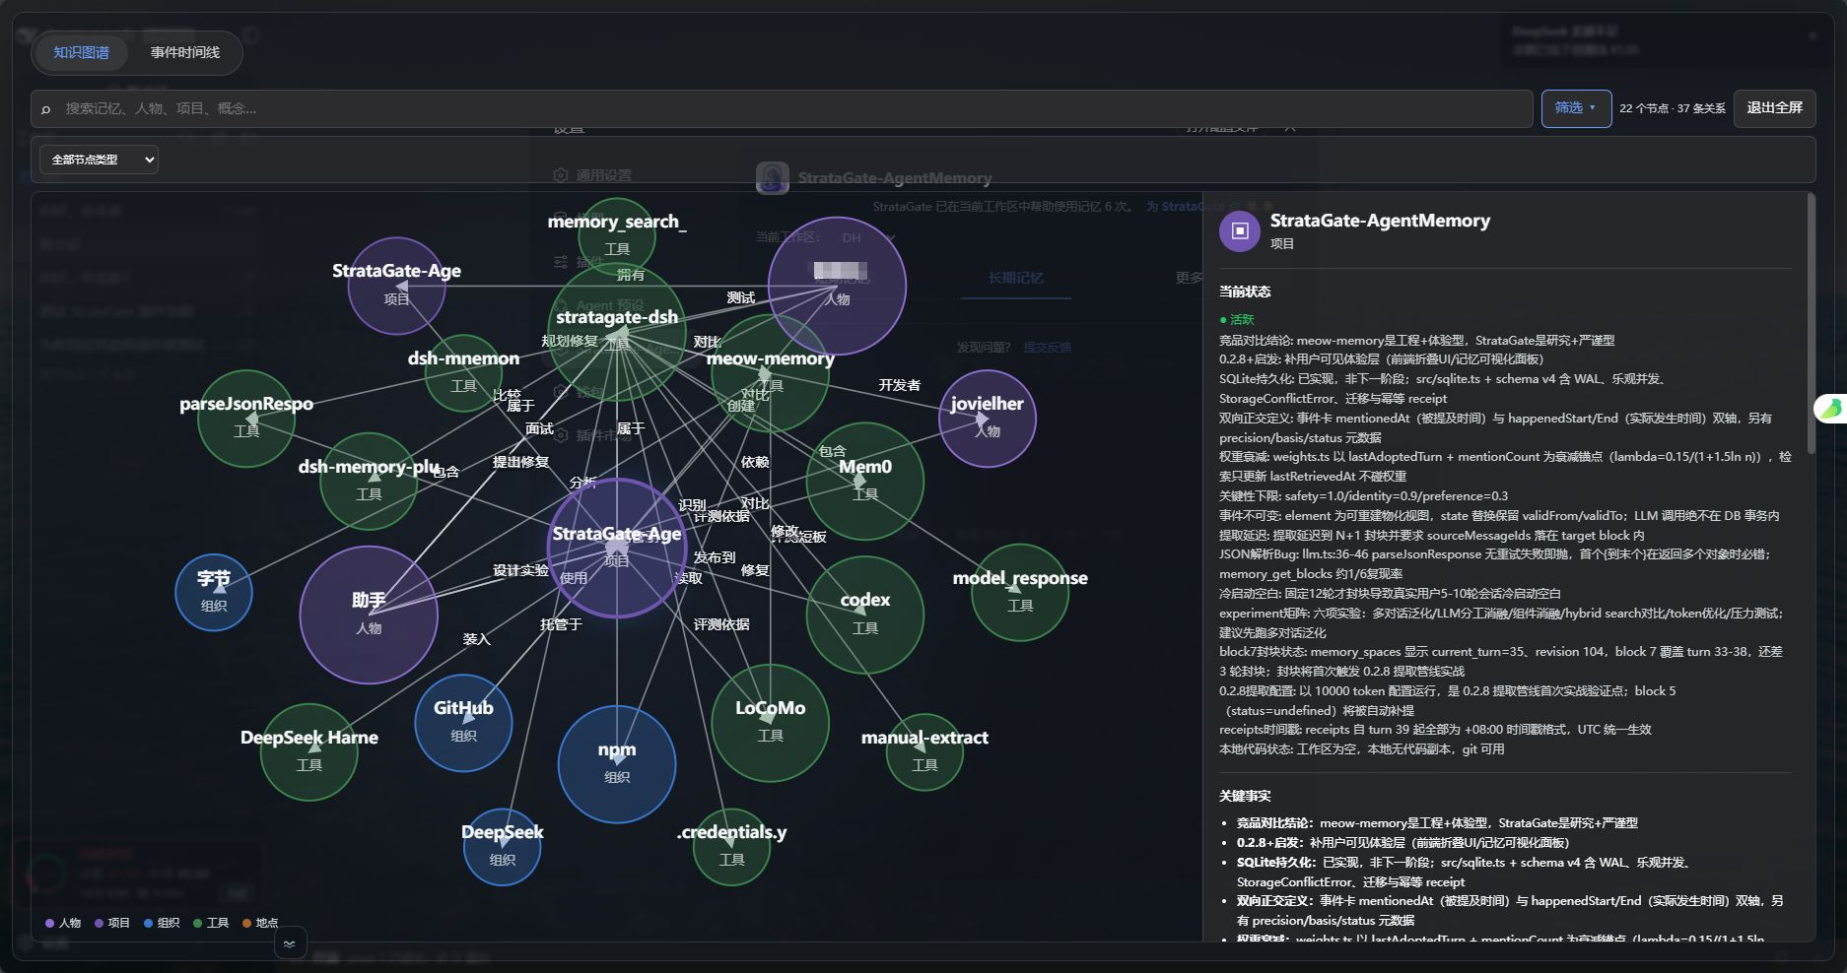Click the 托管于 edge label
Image resolution: width=1847 pixels, height=973 pixels.
coord(561,624)
